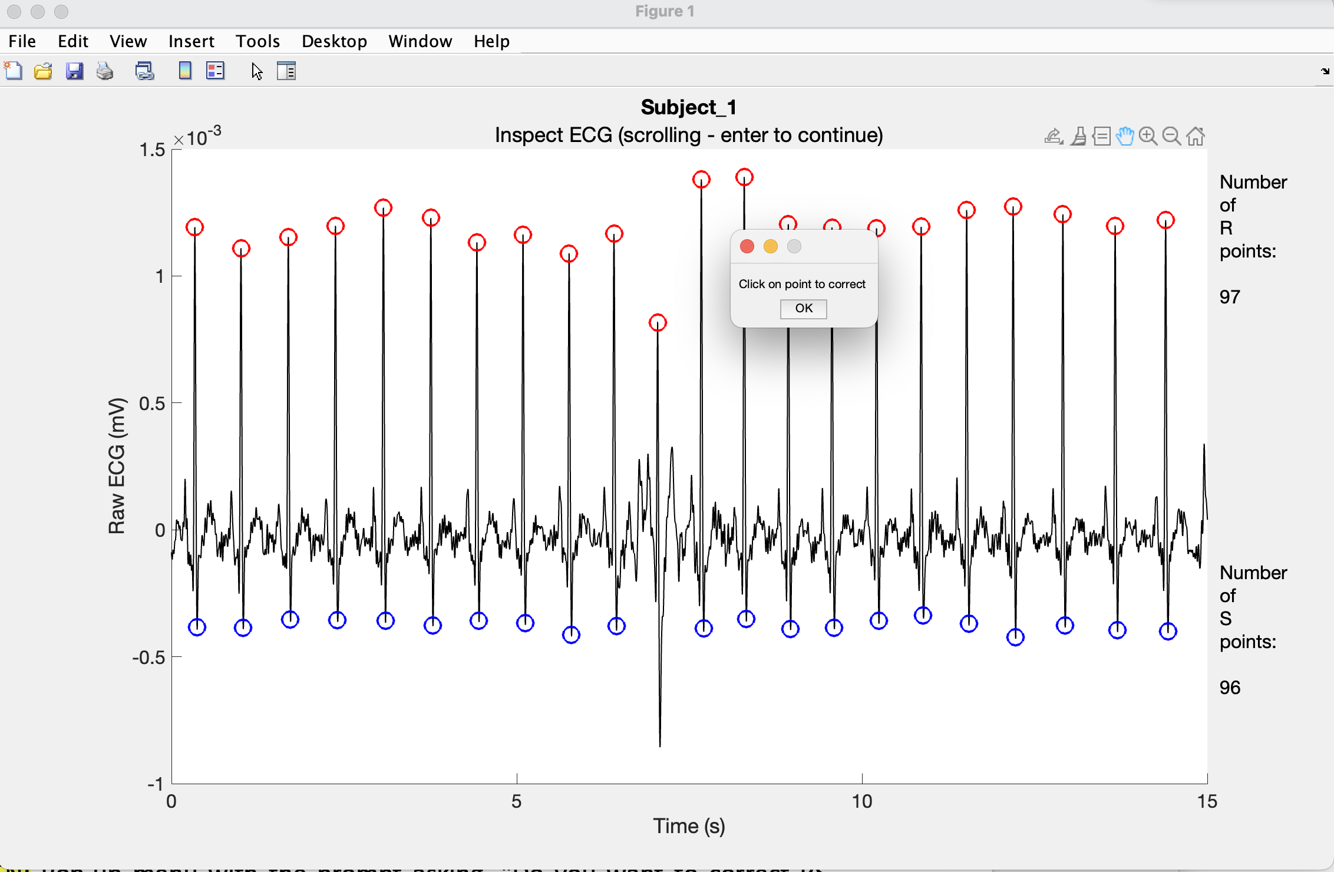Open the Insert menu
This screenshot has width=1334, height=872.
click(191, 41)
